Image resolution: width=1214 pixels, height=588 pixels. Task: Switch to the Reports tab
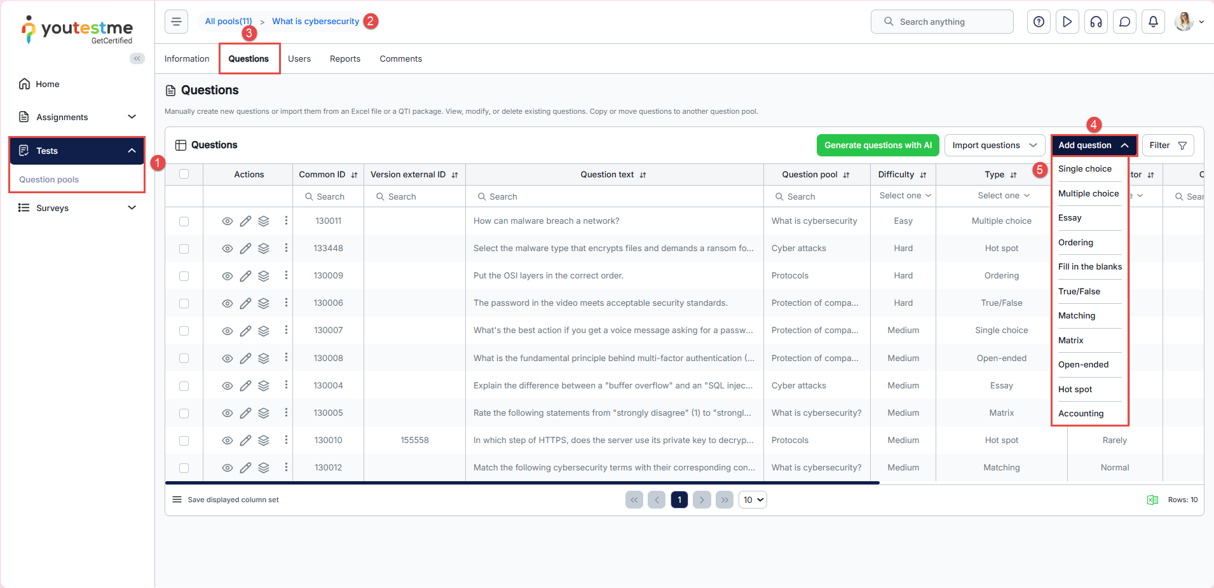[344, 58]
